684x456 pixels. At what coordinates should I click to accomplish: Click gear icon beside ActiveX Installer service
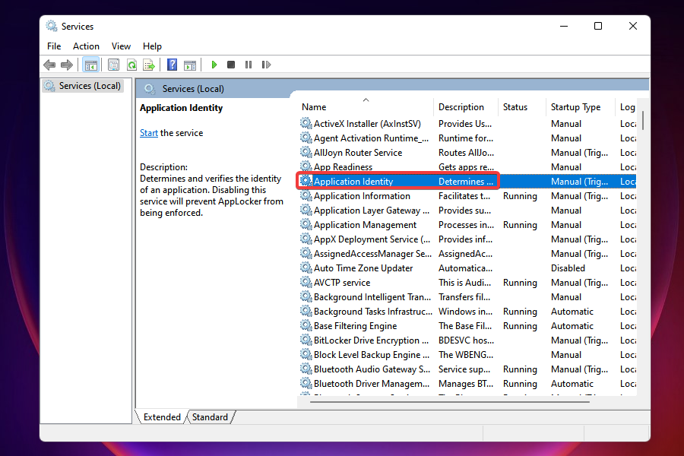coord(306,123)
